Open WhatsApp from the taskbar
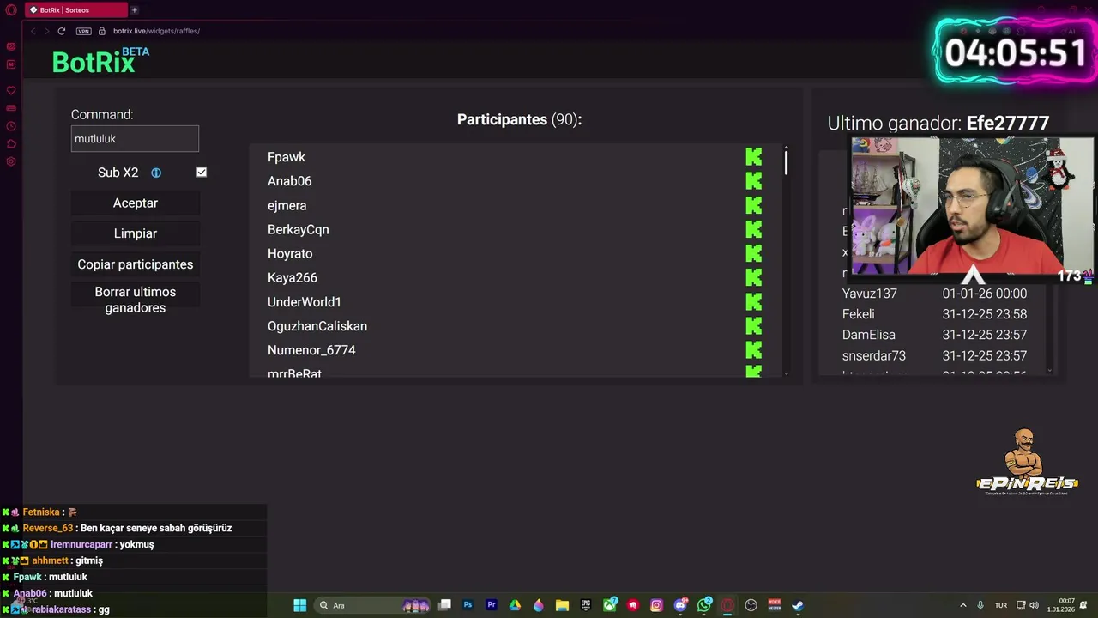 click(704, 605)
